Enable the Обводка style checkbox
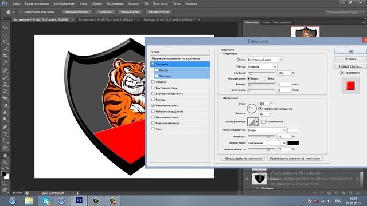367x206 pixels. pos(153,82)
